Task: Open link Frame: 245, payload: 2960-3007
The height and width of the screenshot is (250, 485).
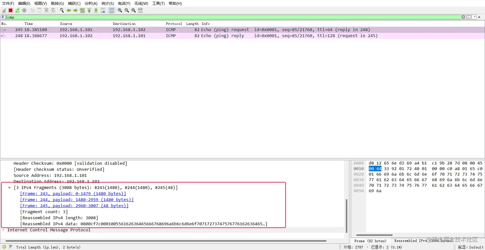Action: pos(74,206)
